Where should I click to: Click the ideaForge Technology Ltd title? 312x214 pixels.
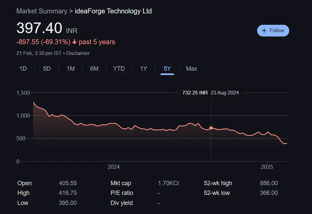point(113,11)
